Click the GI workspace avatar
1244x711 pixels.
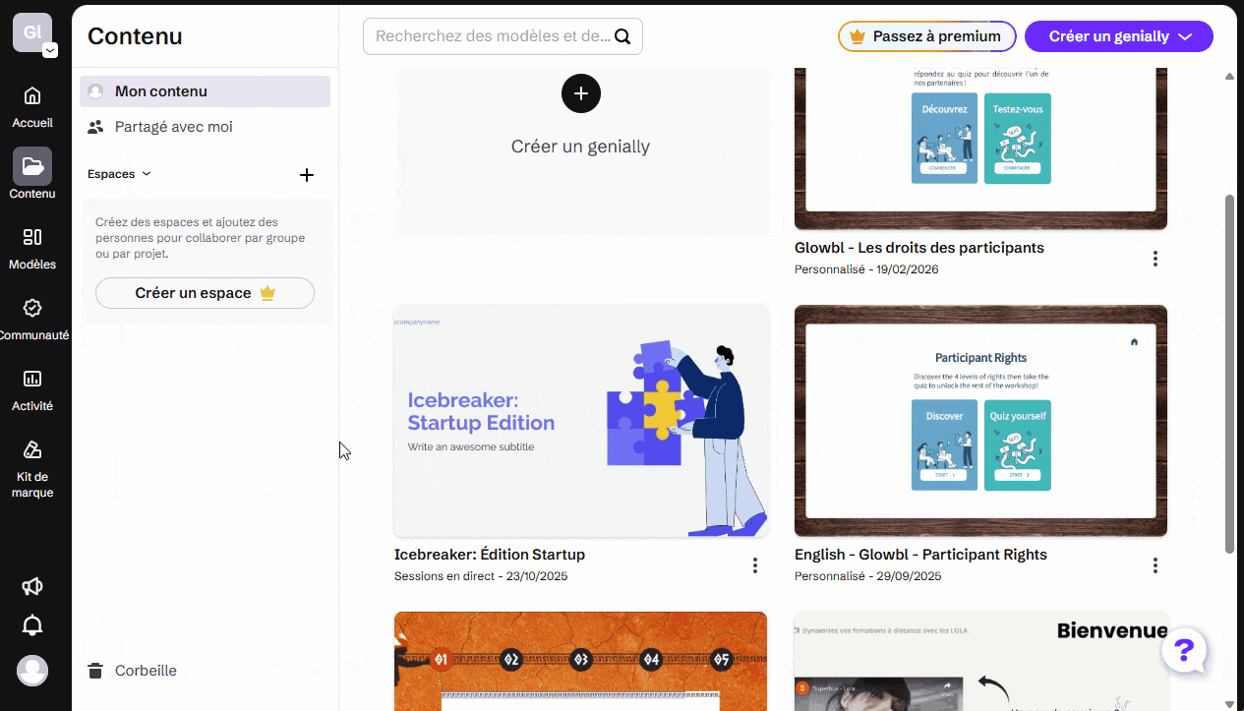pos(31,31)
